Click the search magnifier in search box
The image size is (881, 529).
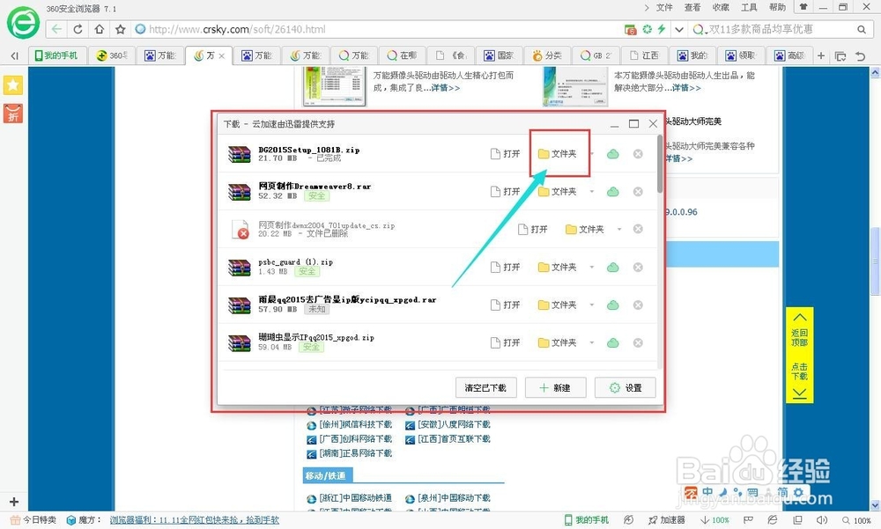pyautogui.click(x=862, y=29)
